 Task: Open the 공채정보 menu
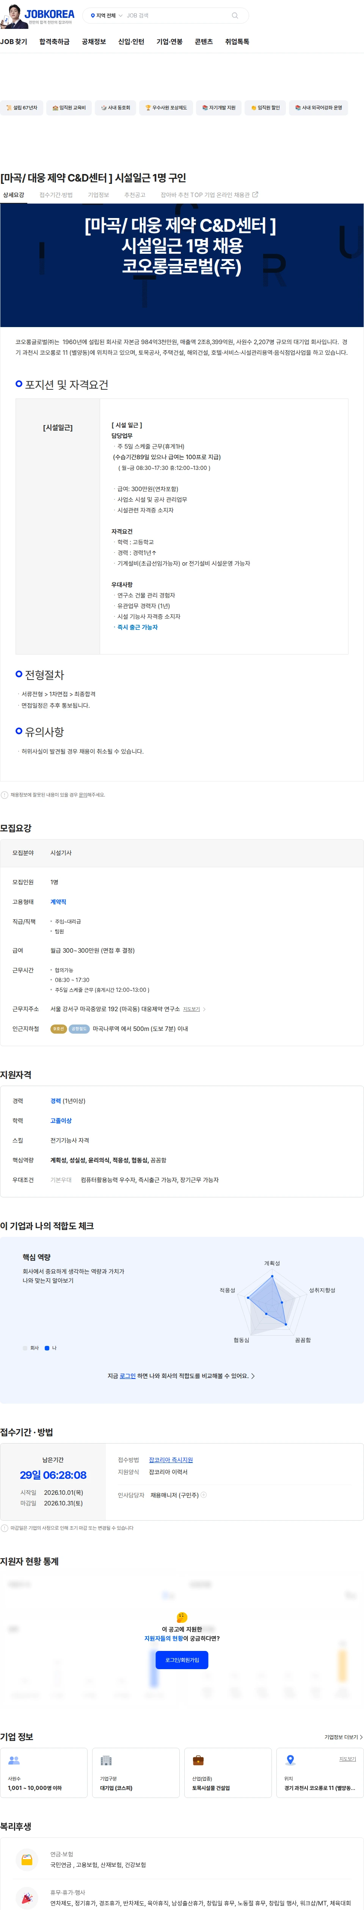(x=93, y=41)
